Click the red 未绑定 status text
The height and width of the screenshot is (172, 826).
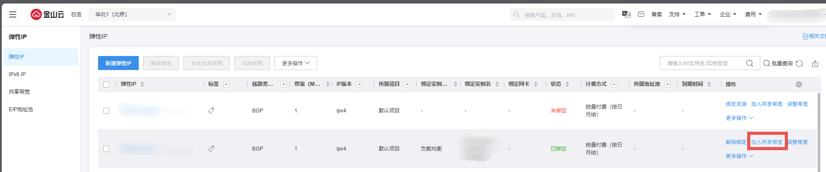pyautogui.click(x=559, y=111)
